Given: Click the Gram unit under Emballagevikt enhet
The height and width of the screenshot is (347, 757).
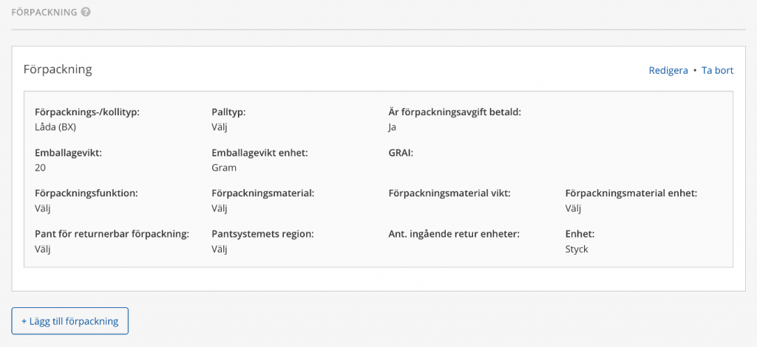Looking at the screenshot, I should coord(223,168).
